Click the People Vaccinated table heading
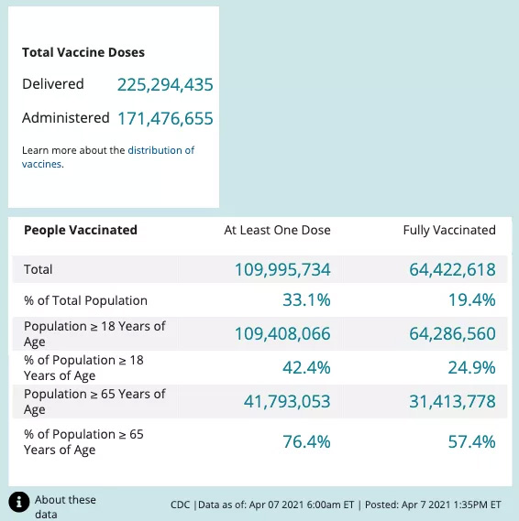This screenshot has width=519, height=521. point(81,230)
